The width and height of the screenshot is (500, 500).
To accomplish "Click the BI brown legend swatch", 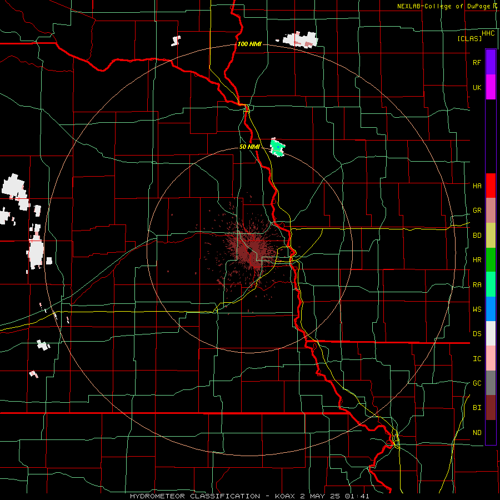I will click(491, 408).
